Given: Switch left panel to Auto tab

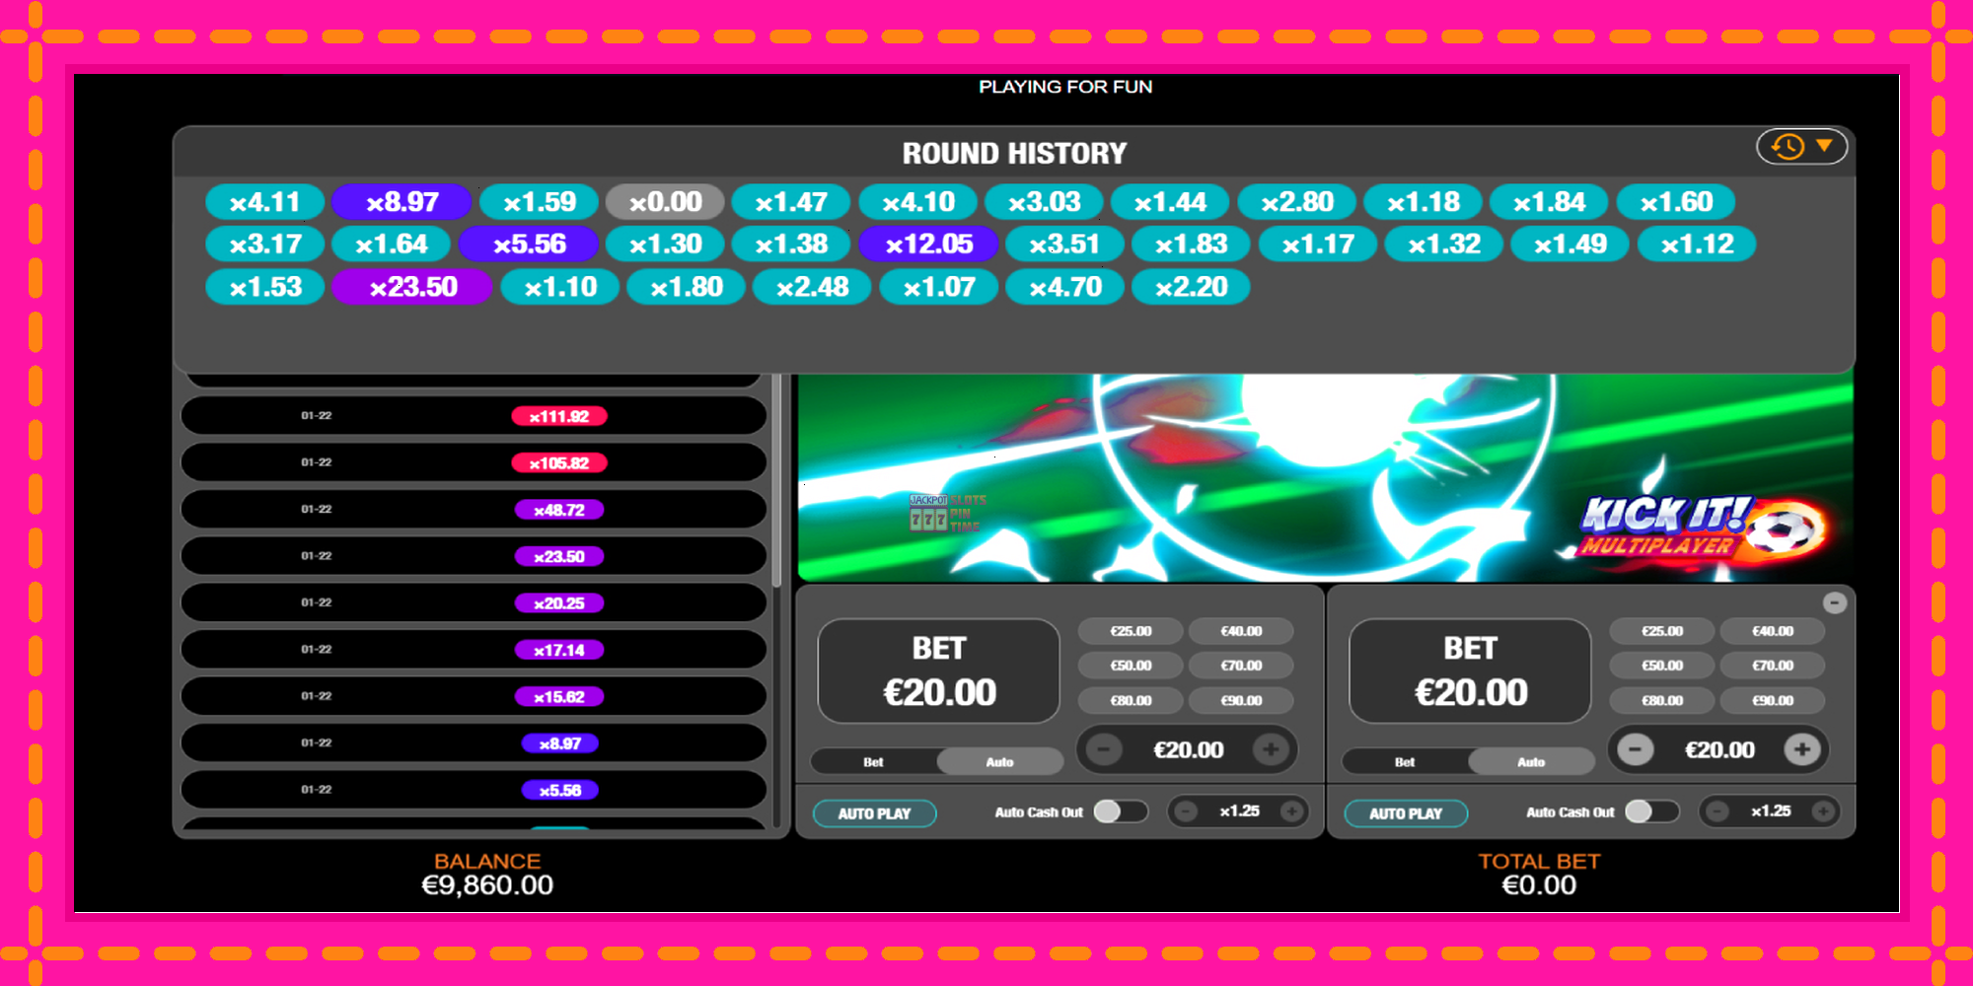Looking at the screenshot, I should [999, 762].
